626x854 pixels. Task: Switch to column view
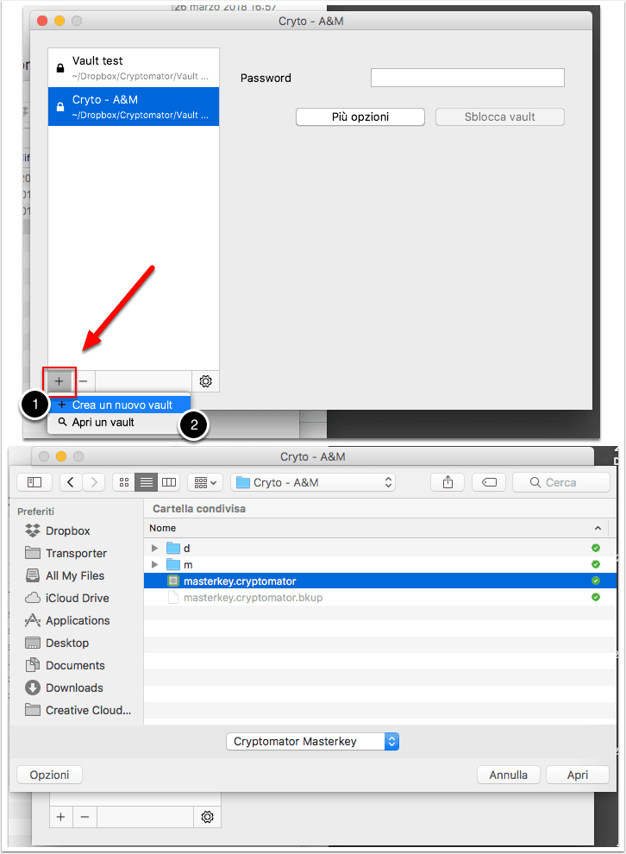pyautogui.click(x=169, y=482)
